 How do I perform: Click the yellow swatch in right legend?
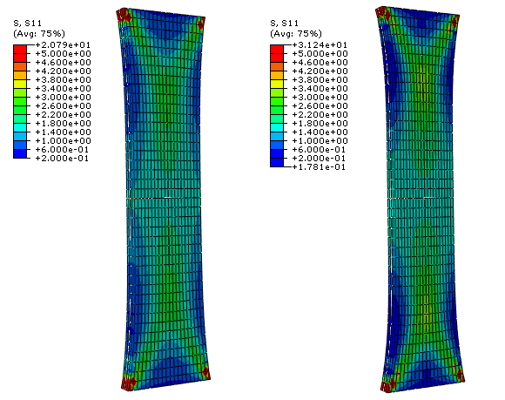click(x=277, y=85)
